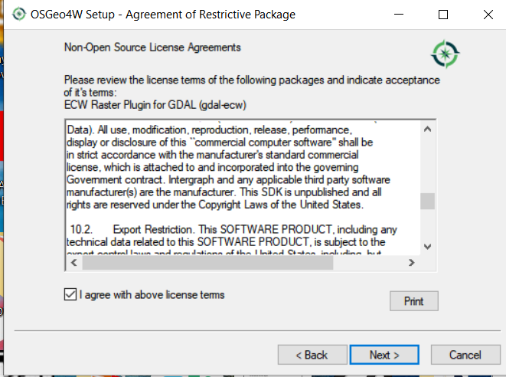Go back to the previous setup page

[313, 355]
